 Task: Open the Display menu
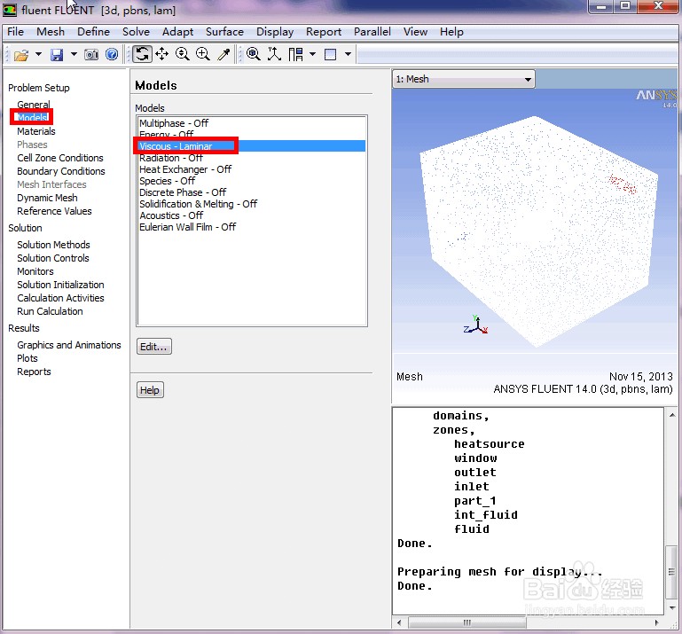(275, 32)
